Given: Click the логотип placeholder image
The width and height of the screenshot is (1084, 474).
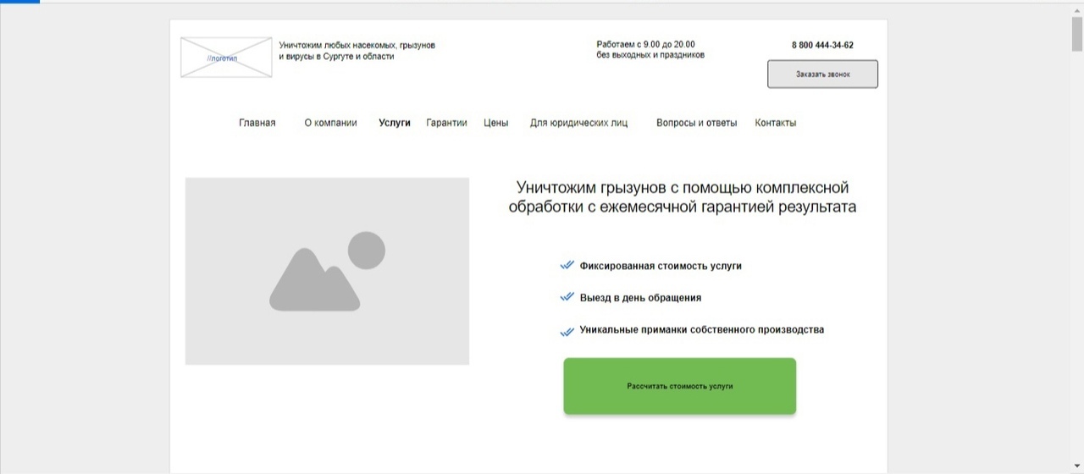Looking at the screenshot, I should 226,58.
